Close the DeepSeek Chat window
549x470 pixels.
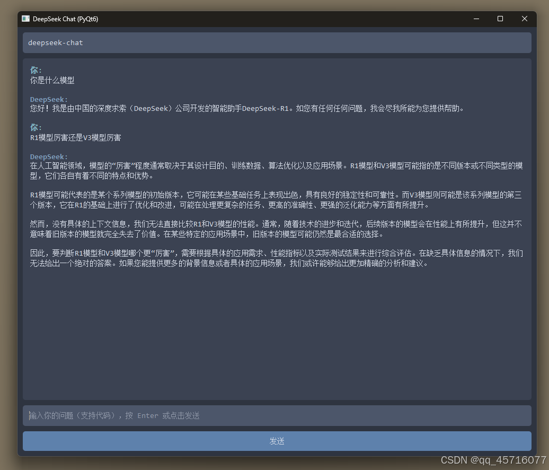click(x=524, y=19)
